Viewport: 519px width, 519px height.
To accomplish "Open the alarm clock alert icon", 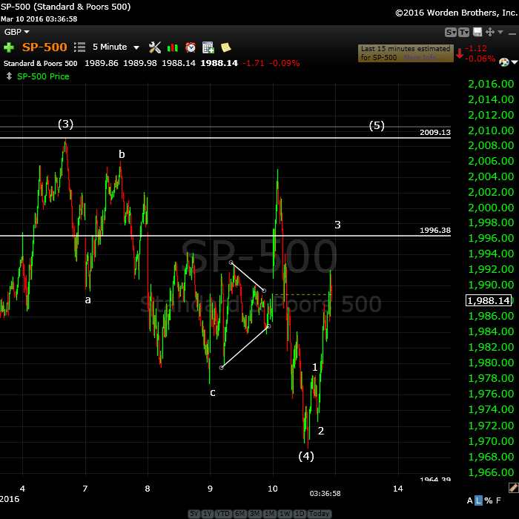I will coord(191,47).
